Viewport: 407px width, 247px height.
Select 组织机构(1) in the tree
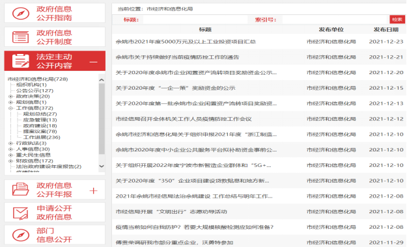[x=31, y=84]
